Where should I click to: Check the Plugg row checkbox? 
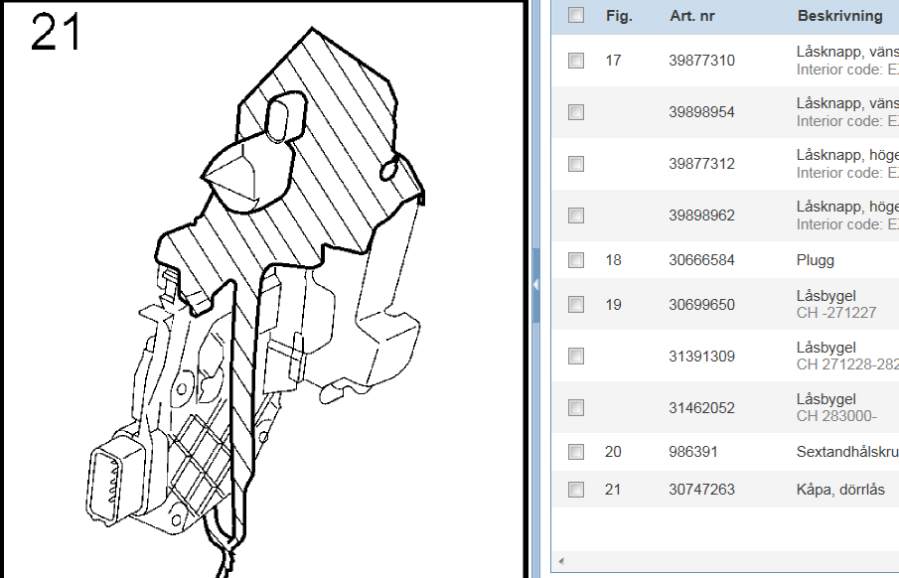[576, 260]
